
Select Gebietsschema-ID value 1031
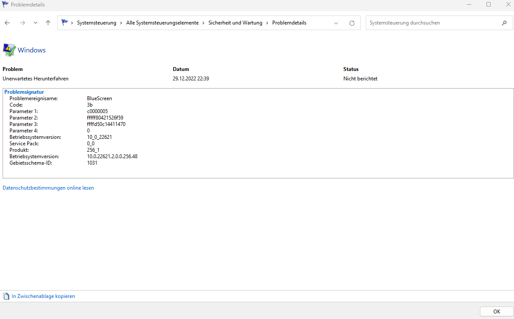pos(92,163)
